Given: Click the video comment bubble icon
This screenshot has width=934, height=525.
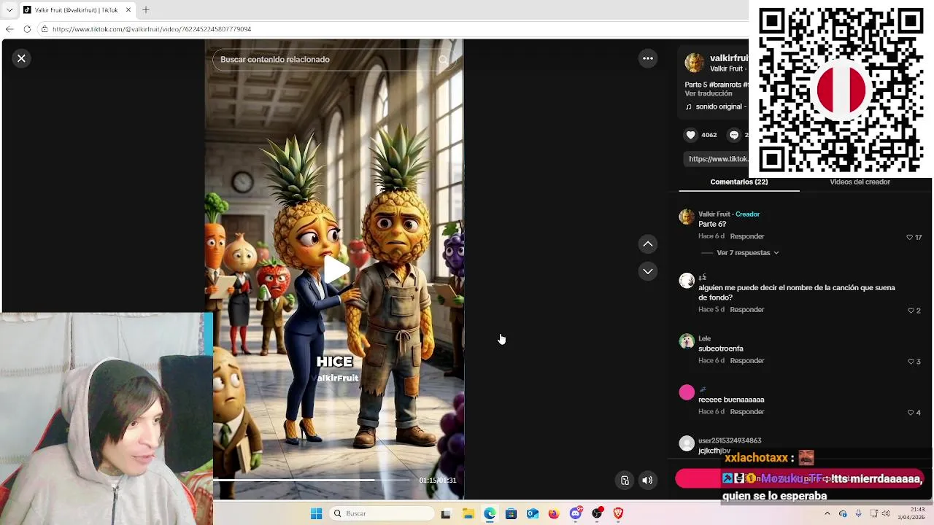Looking at the screenshot, I should point(734,135).
